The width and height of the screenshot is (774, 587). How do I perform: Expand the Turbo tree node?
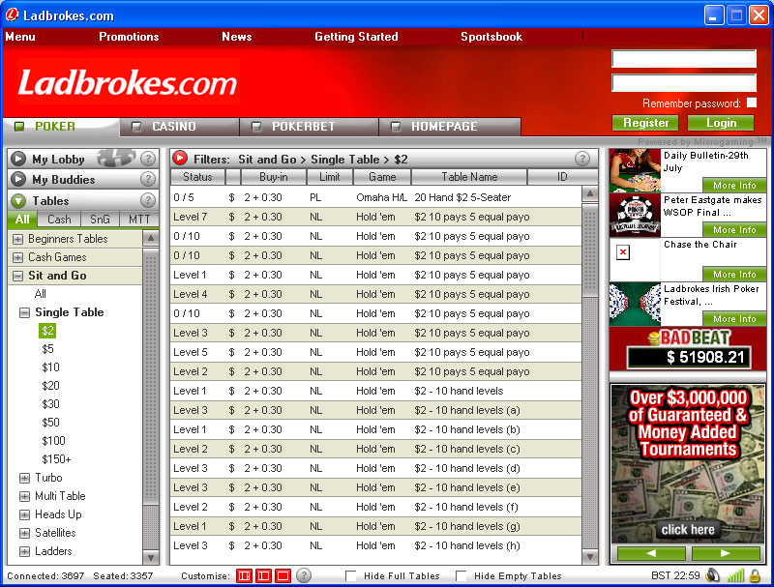click(24, 478)
